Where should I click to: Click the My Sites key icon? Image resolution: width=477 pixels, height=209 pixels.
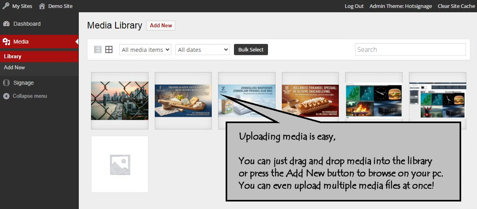[x=6, y=6]
